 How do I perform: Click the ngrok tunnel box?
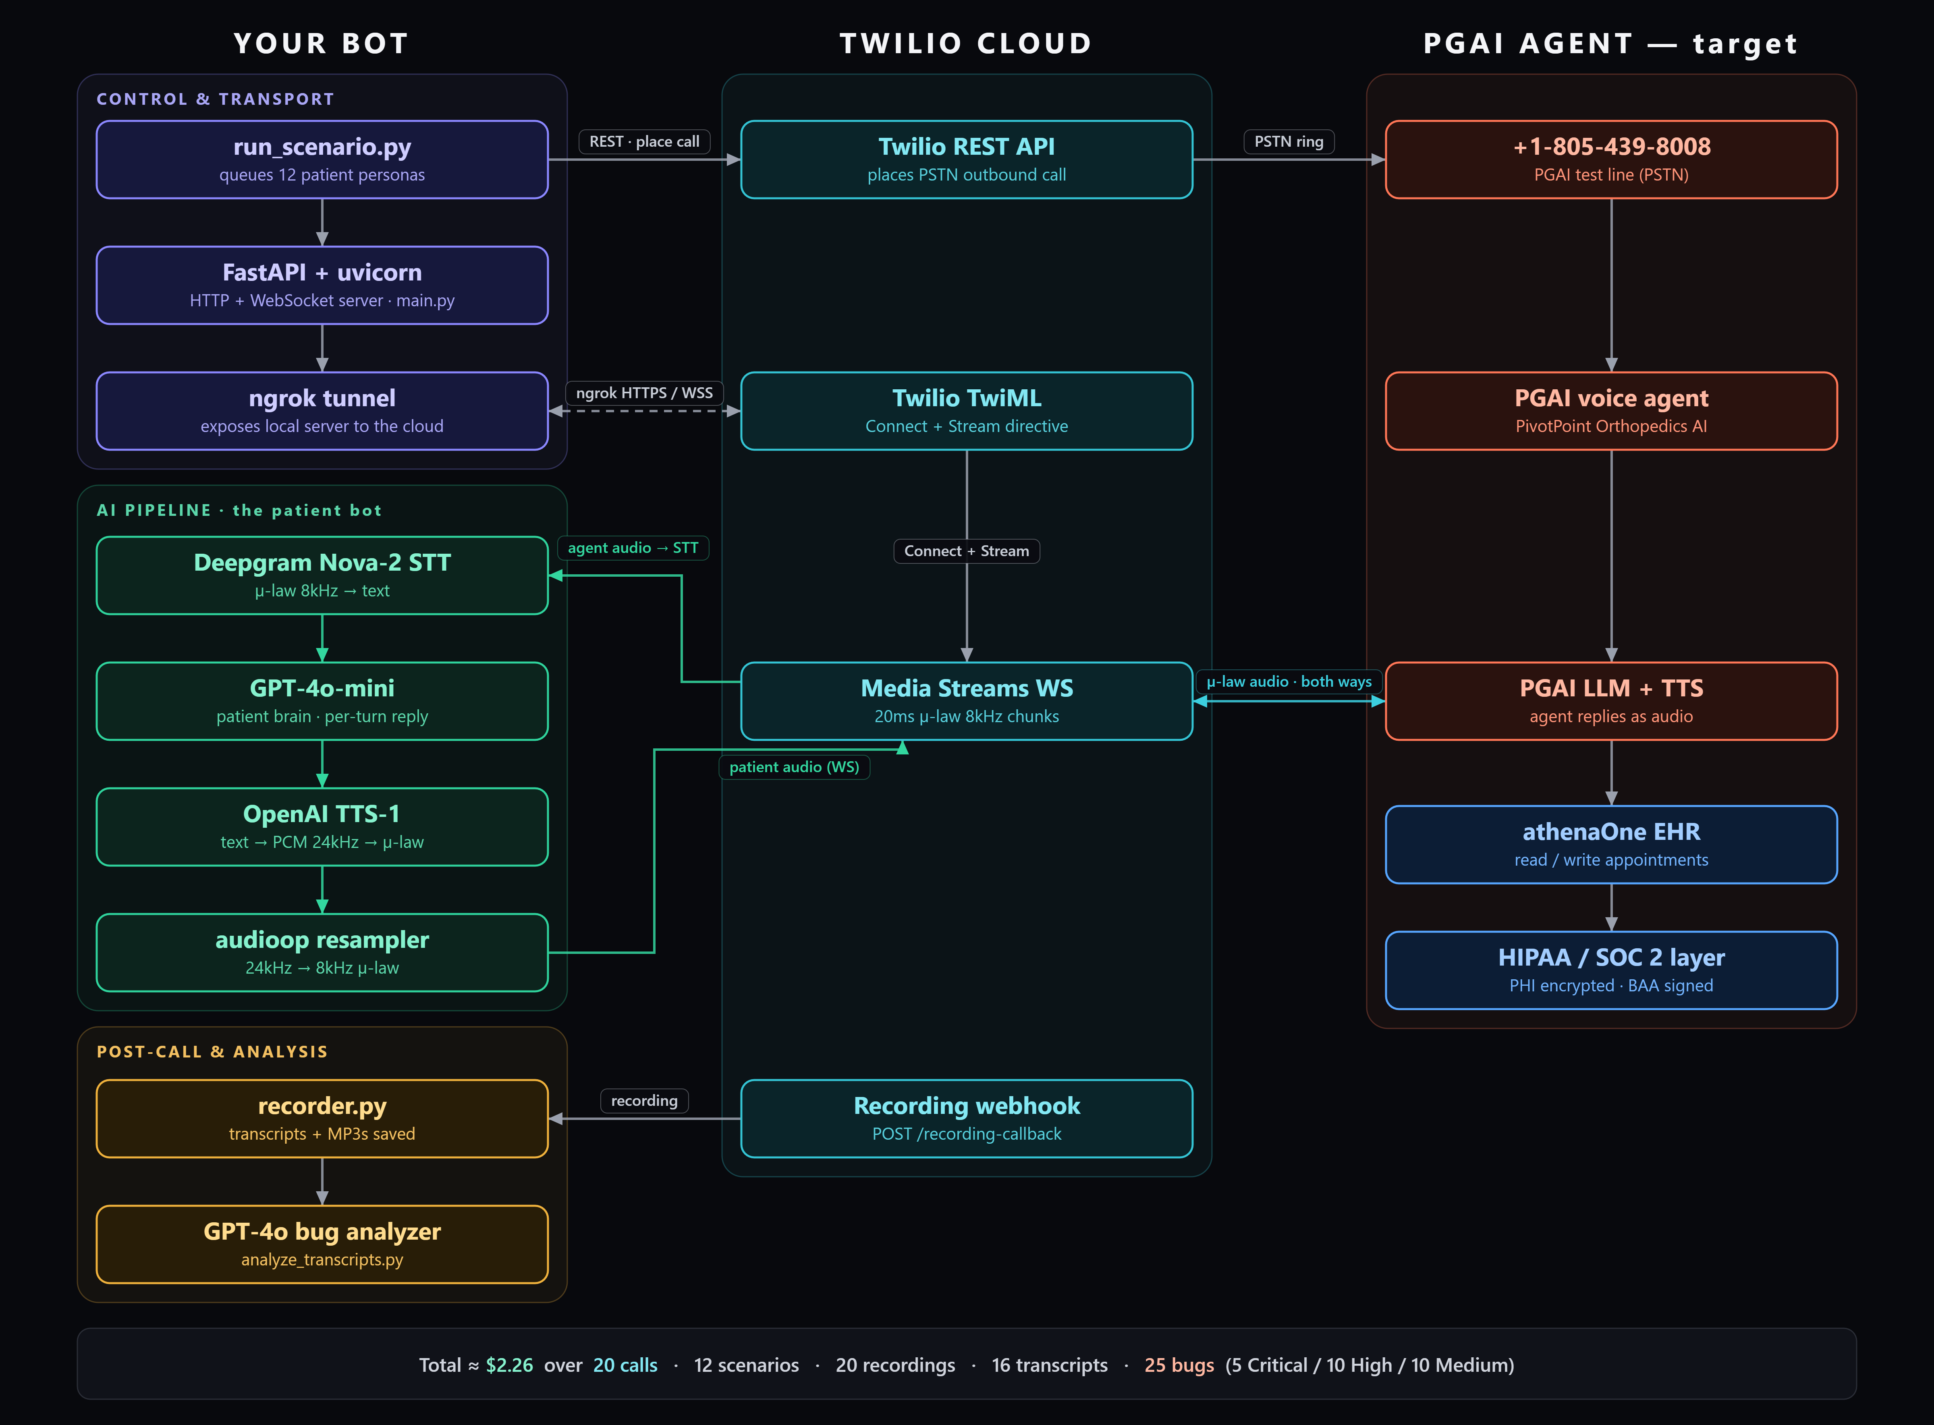(322, 411)
